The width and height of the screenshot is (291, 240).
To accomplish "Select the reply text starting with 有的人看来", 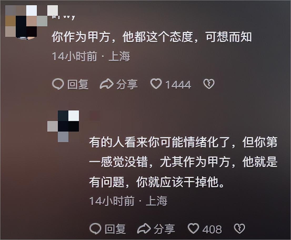I will 183,162.
